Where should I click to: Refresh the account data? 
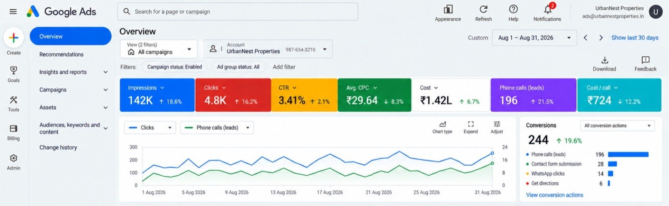[x=483, y=13]
